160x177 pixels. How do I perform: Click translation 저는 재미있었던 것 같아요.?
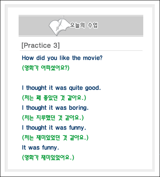[55, 137]
